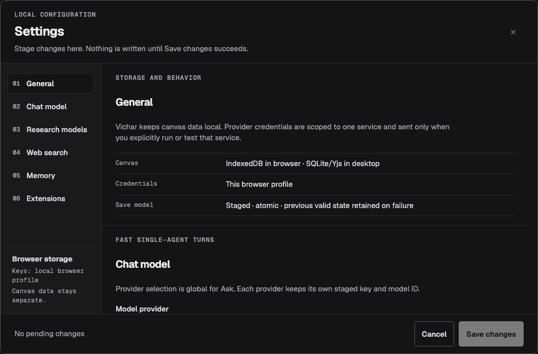This screenshot has height=354, width=538.
Task: Click the Save changes button
Action: (x=491, y=334)
